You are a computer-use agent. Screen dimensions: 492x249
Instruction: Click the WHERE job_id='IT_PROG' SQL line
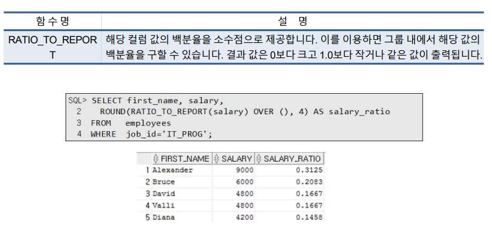(x=151, y=134)
